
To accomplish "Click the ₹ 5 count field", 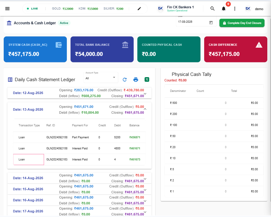I will pyautogui.click(x=225, y=169).
